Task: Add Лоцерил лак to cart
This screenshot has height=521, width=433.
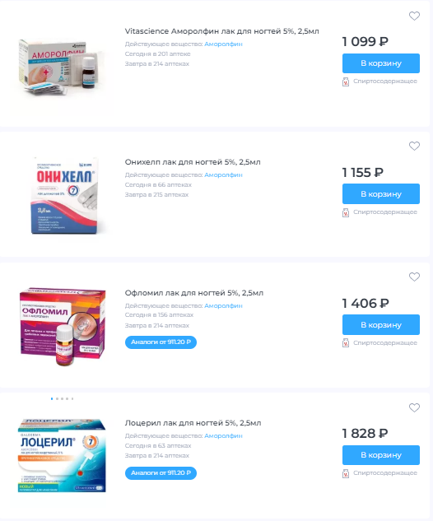Action: (381, 455)
